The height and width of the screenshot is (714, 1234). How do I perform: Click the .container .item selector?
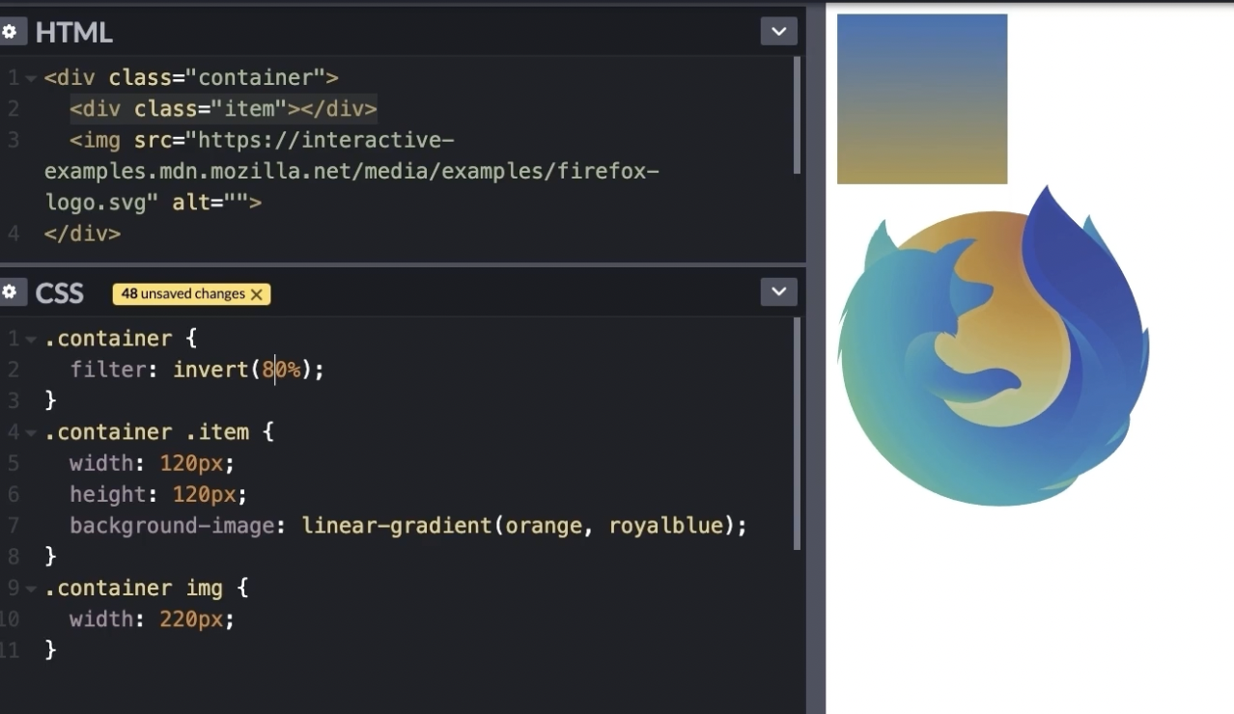tap(147, 432)
